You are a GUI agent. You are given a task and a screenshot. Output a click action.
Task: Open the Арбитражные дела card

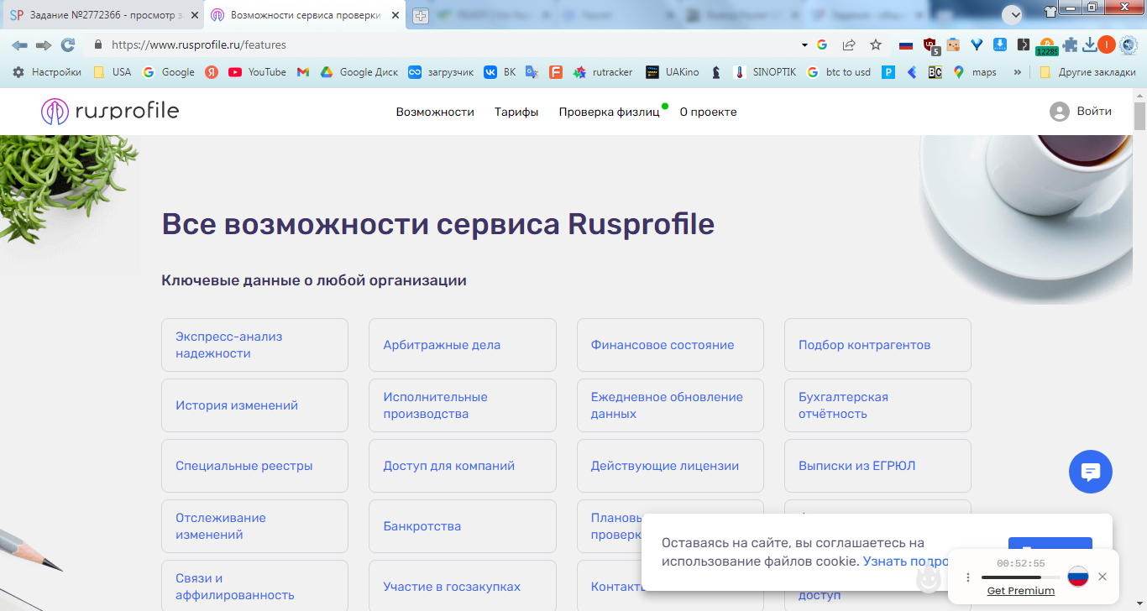pos(463,345)
